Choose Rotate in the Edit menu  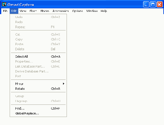tap(38, 88)
